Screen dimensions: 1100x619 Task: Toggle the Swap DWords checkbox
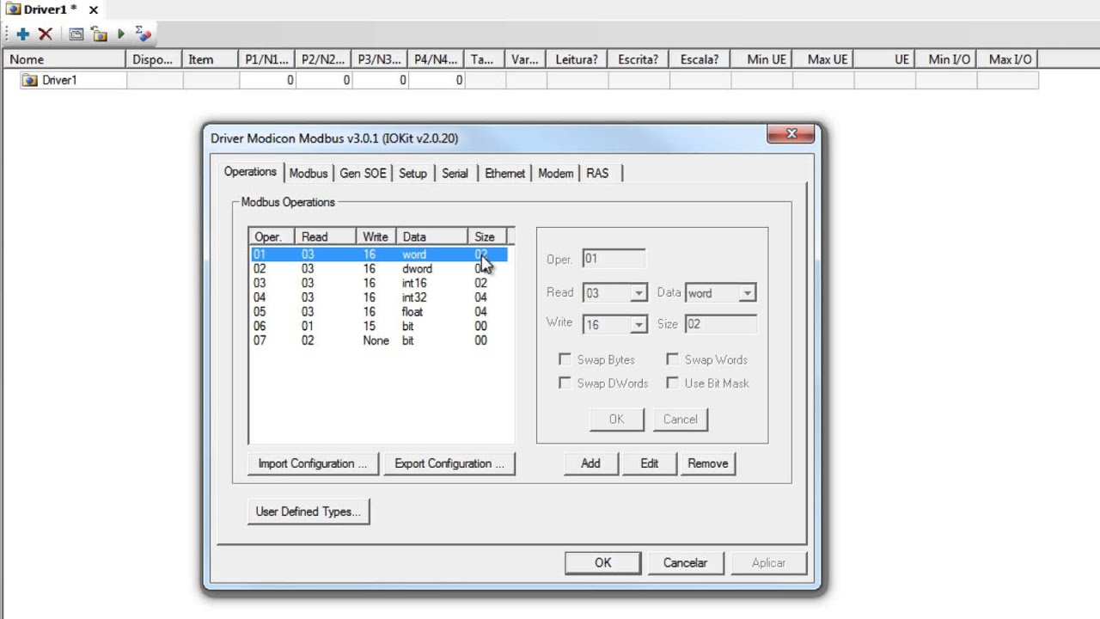(565, 383)
